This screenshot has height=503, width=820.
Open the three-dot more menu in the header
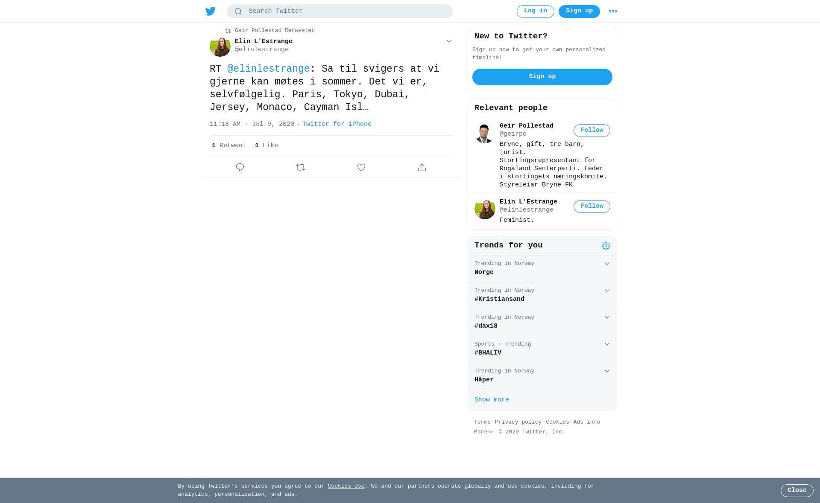613,12
